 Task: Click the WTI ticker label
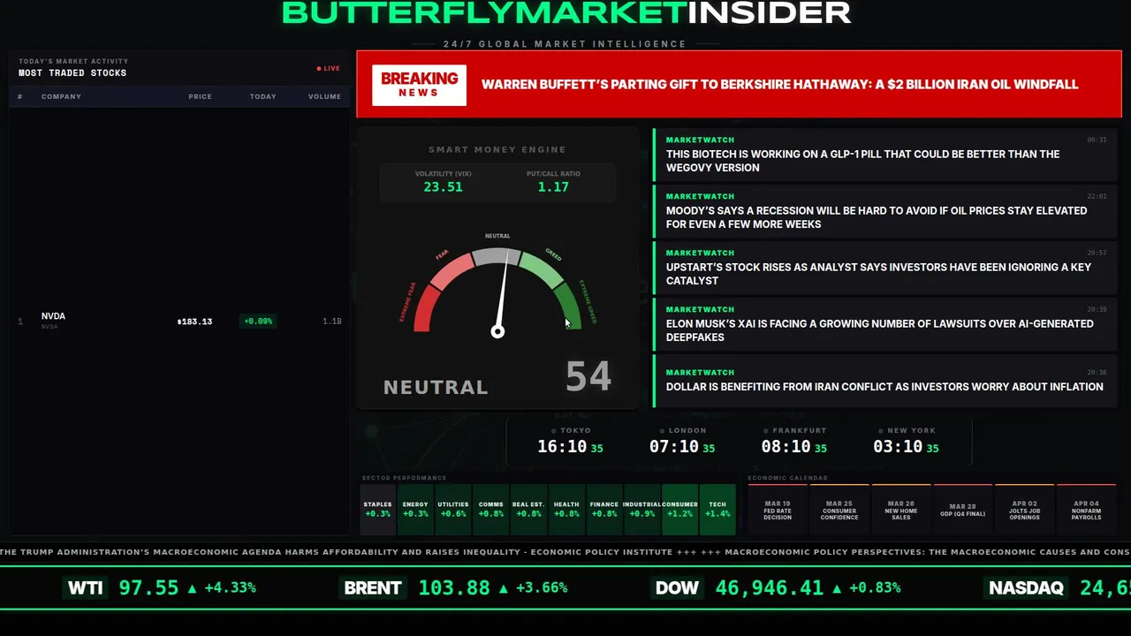coord(86,587)
